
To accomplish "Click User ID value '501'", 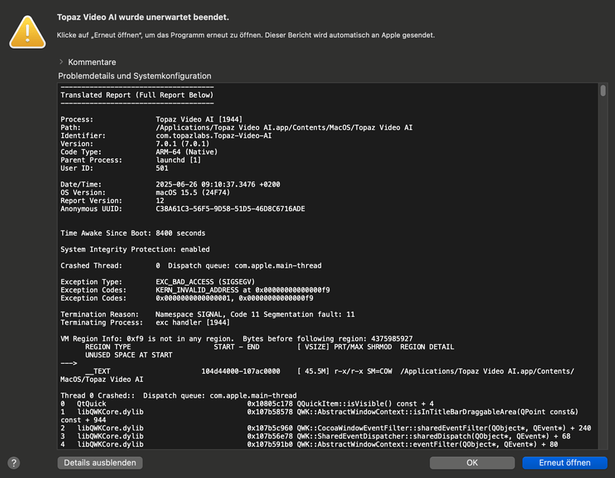I will (x=162, y=168).
